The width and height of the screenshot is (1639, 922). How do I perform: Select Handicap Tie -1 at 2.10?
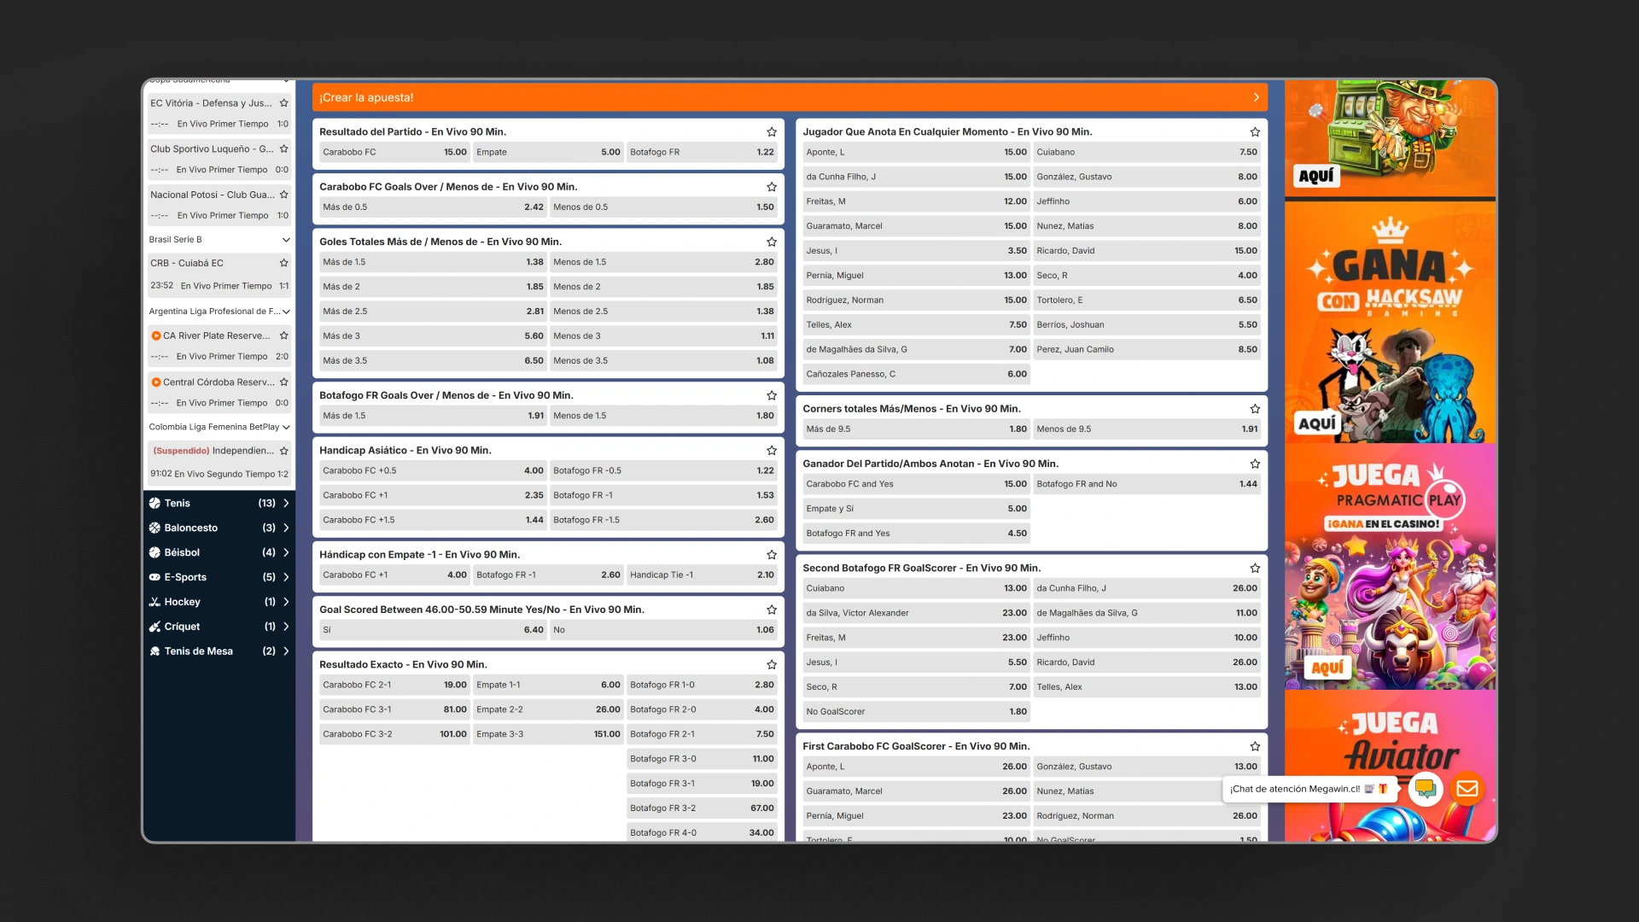702,575
